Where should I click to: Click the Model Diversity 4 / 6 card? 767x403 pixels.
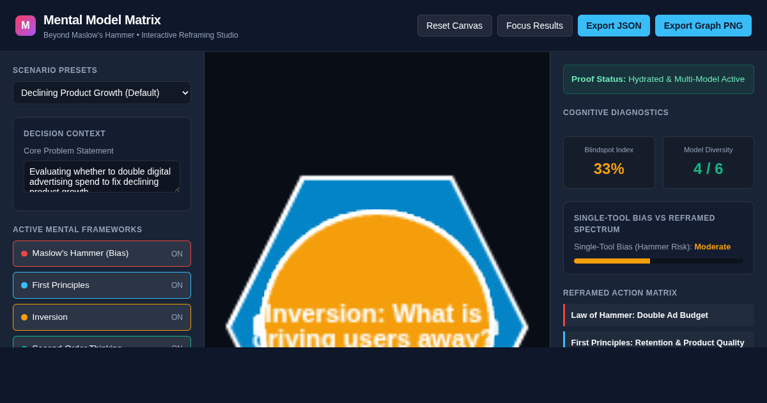click(708, 162)
